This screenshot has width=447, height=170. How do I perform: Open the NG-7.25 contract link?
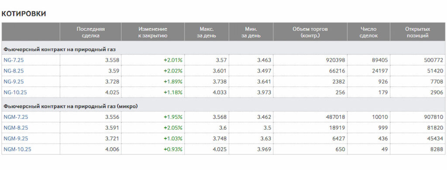tap(14, 60)
